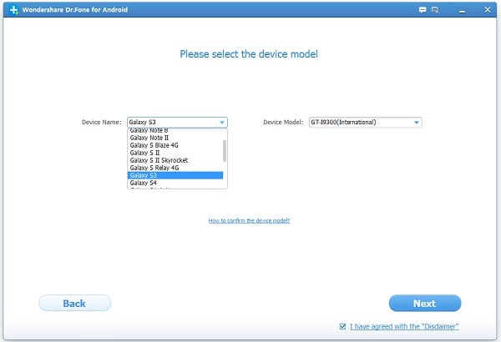
Task: Select Galaxy S II Skyrocket from the list
Action: tap(175, 160)
